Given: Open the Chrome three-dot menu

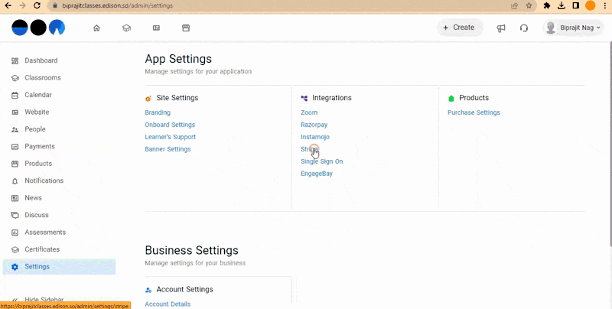Looking at the screenshot, I should (x=604, y=5).
